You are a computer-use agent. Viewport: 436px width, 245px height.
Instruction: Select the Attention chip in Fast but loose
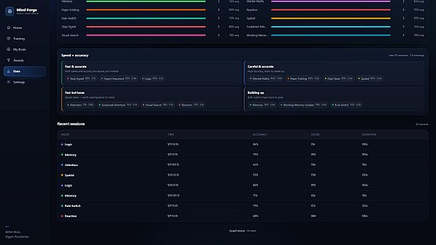(x=80, y=105)
